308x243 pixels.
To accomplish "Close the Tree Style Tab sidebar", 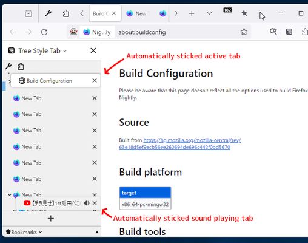I will 93,50.
